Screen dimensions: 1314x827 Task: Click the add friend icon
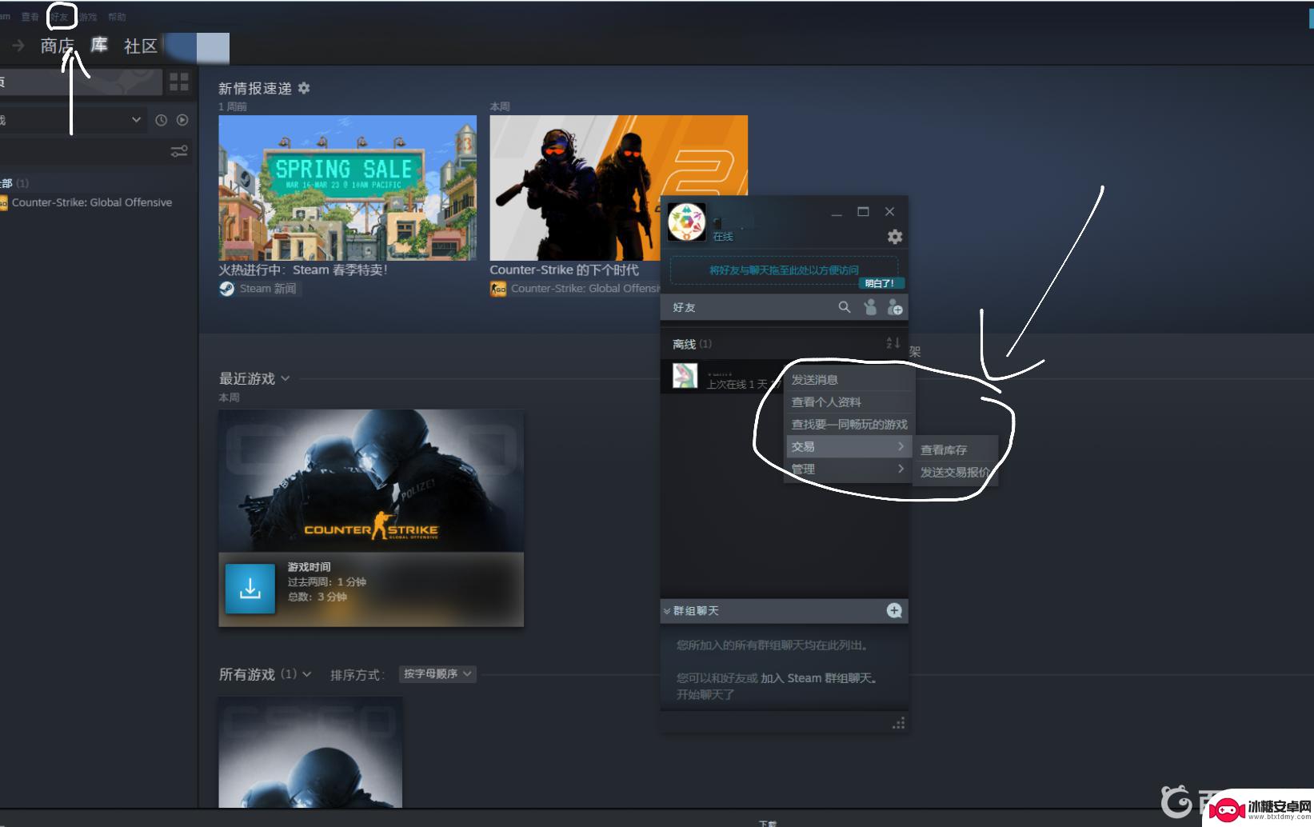point(895,307)
